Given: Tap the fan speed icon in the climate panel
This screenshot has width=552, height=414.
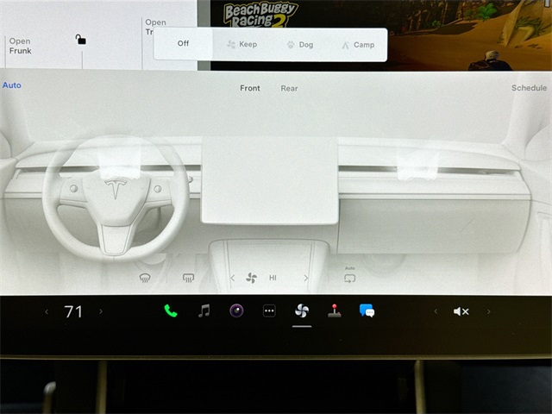Looking at the screenshot, I should [x=251, y=278].
